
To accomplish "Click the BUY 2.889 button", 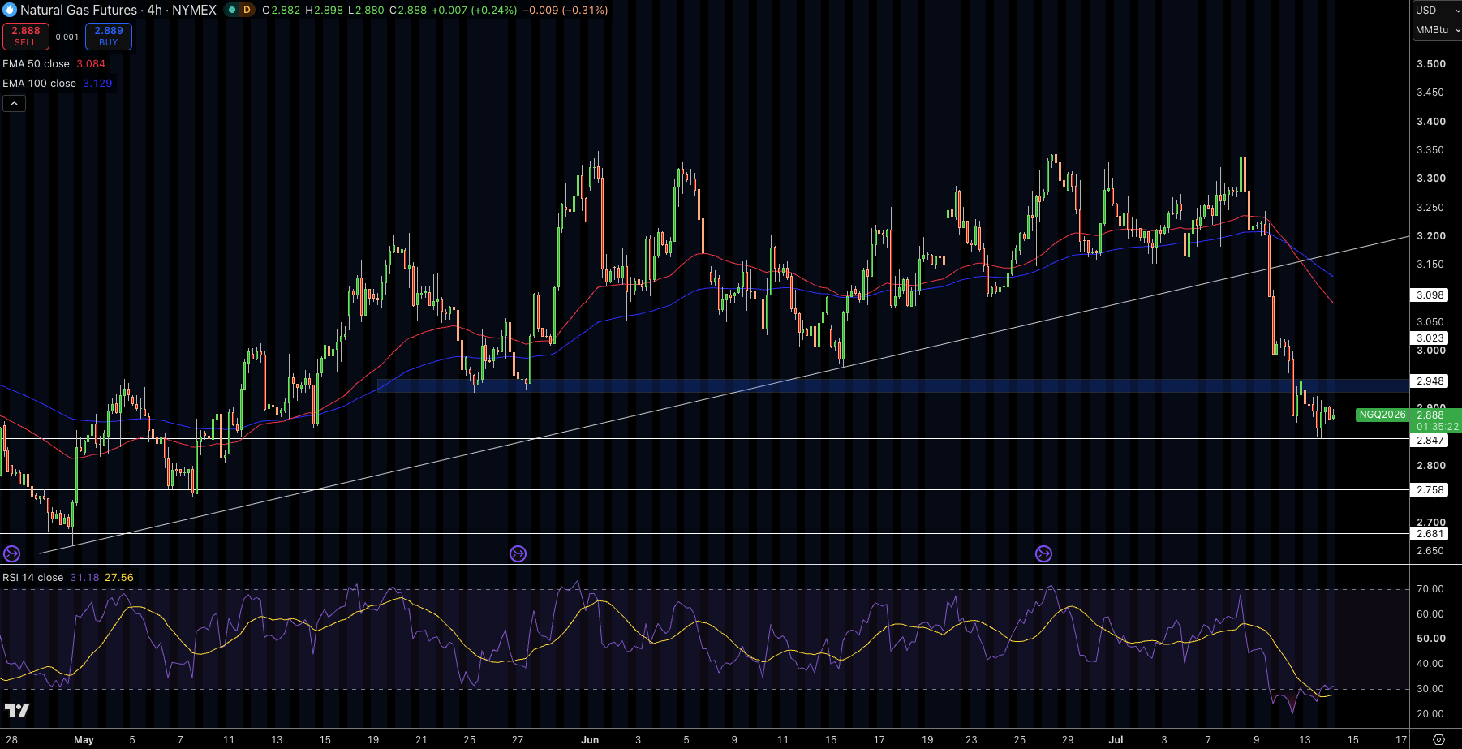I will pos(109,37).
